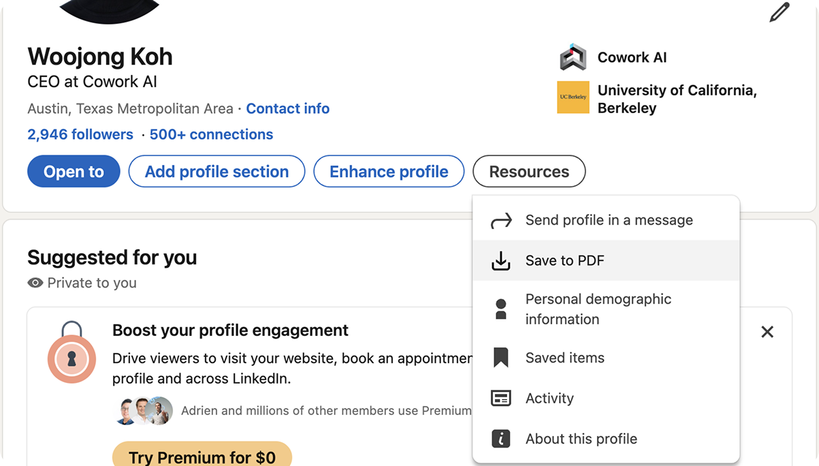Open the 500+ connections link
The image size is (819, 466).
[211, 134]
